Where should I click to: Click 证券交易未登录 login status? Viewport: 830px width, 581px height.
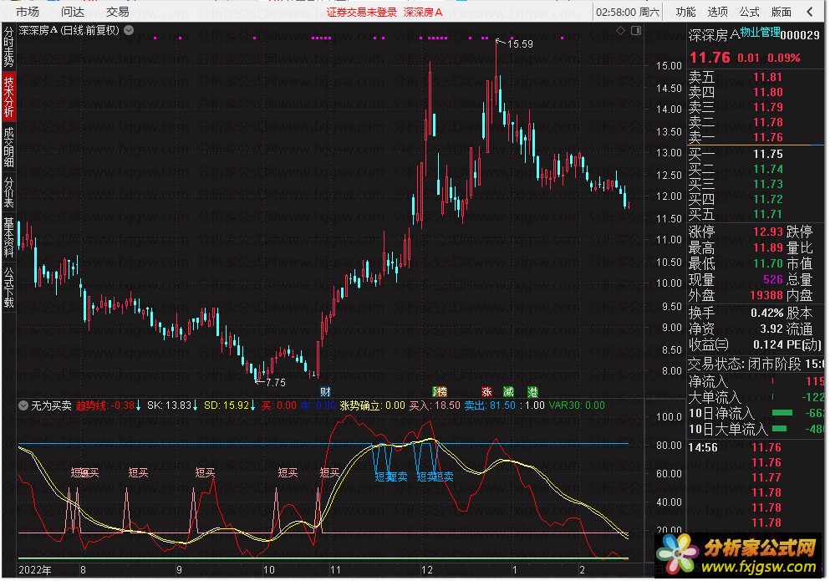pyautogui.click(x=362, y=13)
